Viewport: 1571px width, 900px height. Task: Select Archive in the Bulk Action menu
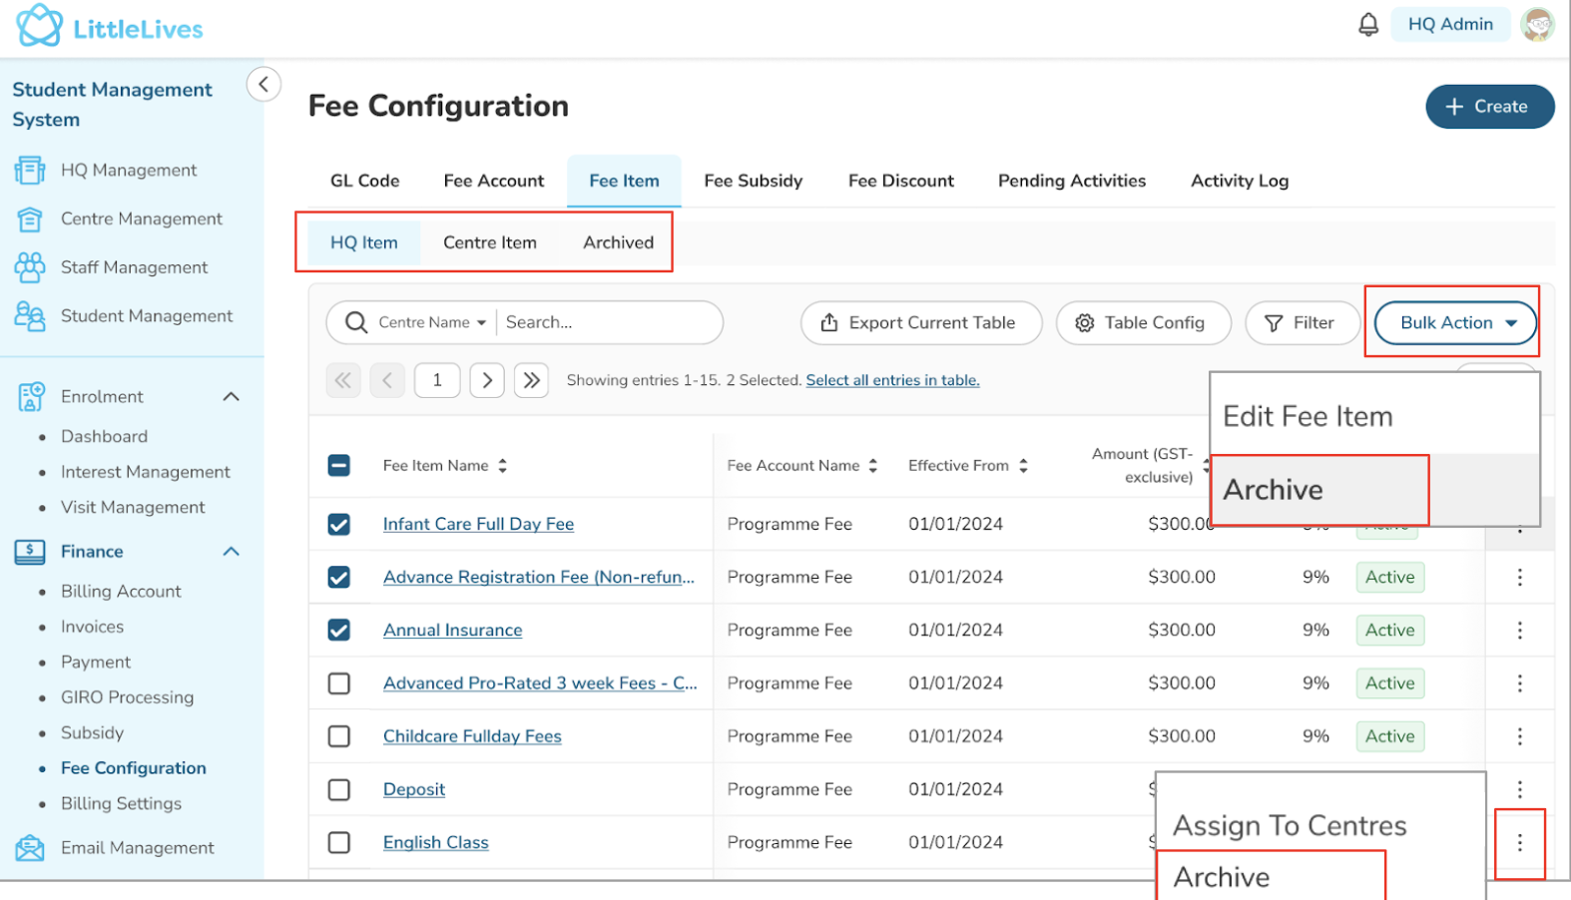point(1274,490)
